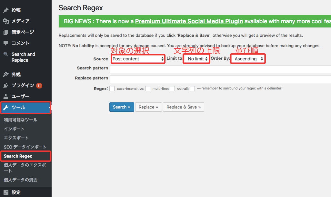Click the 外観 paintbrush icon
The height and width of the screenshot is (197, 331).
point(6,75)
